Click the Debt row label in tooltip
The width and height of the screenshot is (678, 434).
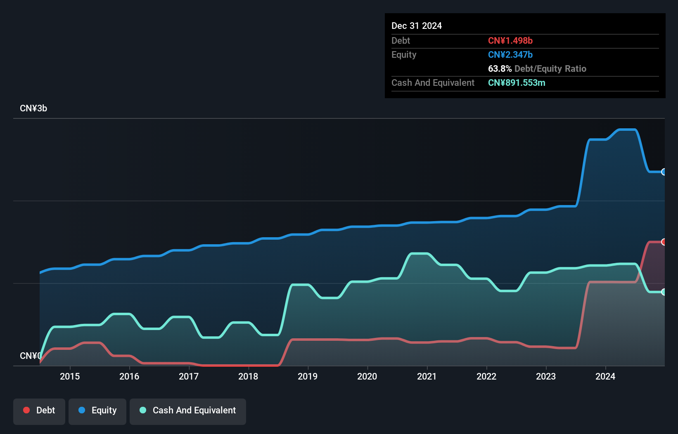401,41
